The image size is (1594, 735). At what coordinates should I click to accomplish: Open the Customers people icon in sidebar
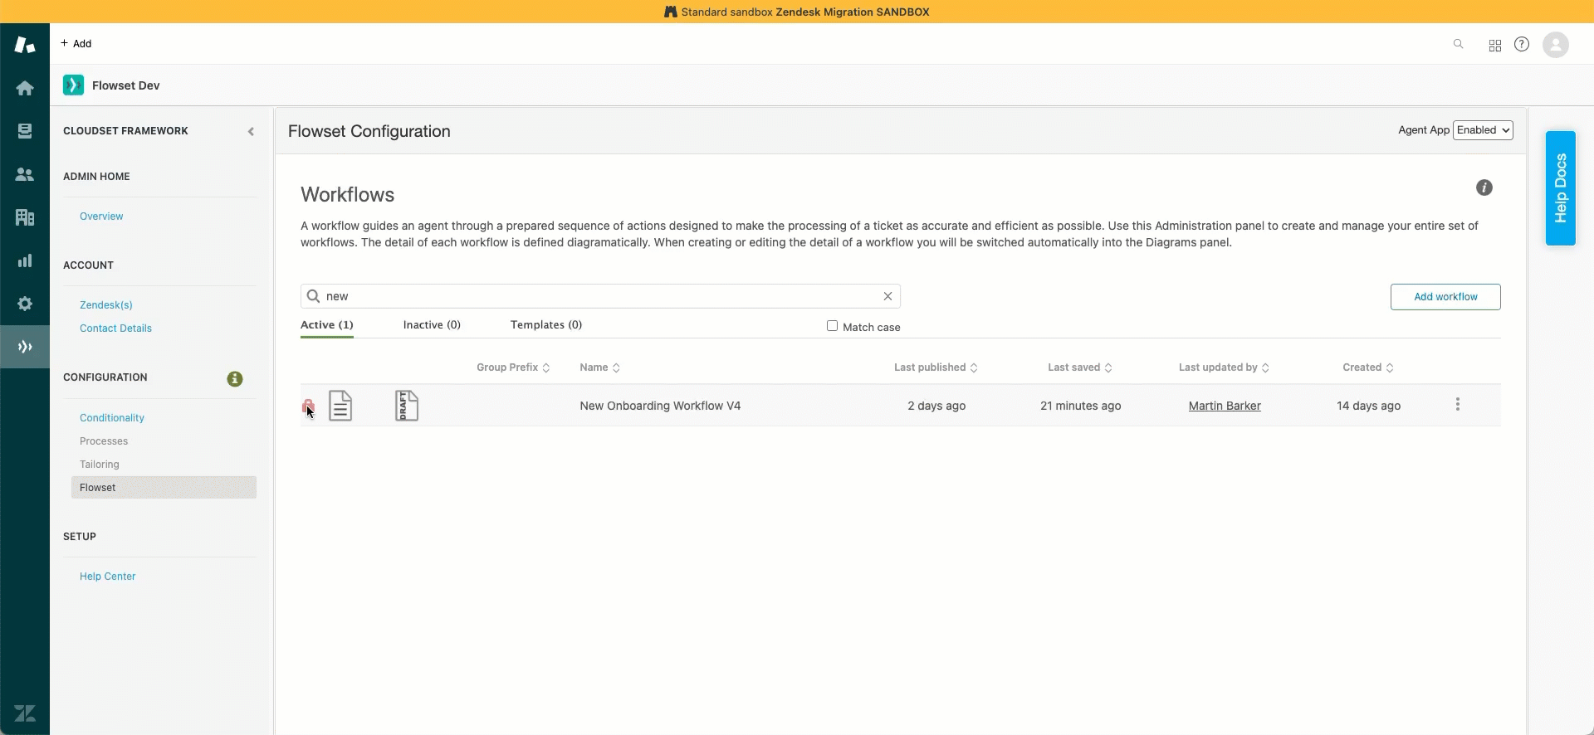point(25,174)
